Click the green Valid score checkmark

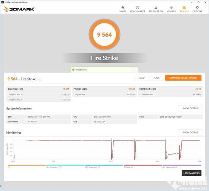click(x=73, y=69)
